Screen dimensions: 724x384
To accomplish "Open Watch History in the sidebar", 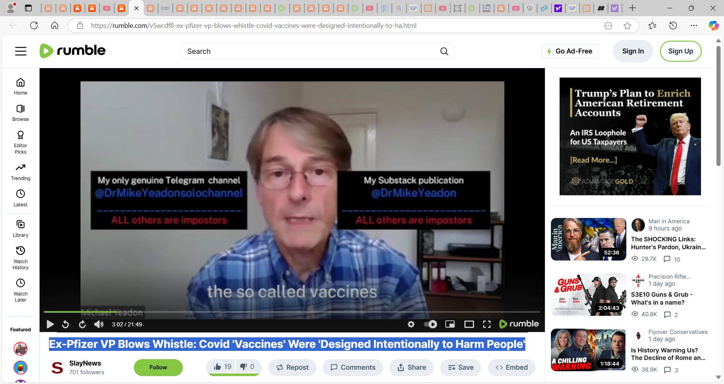I will 20,258.
